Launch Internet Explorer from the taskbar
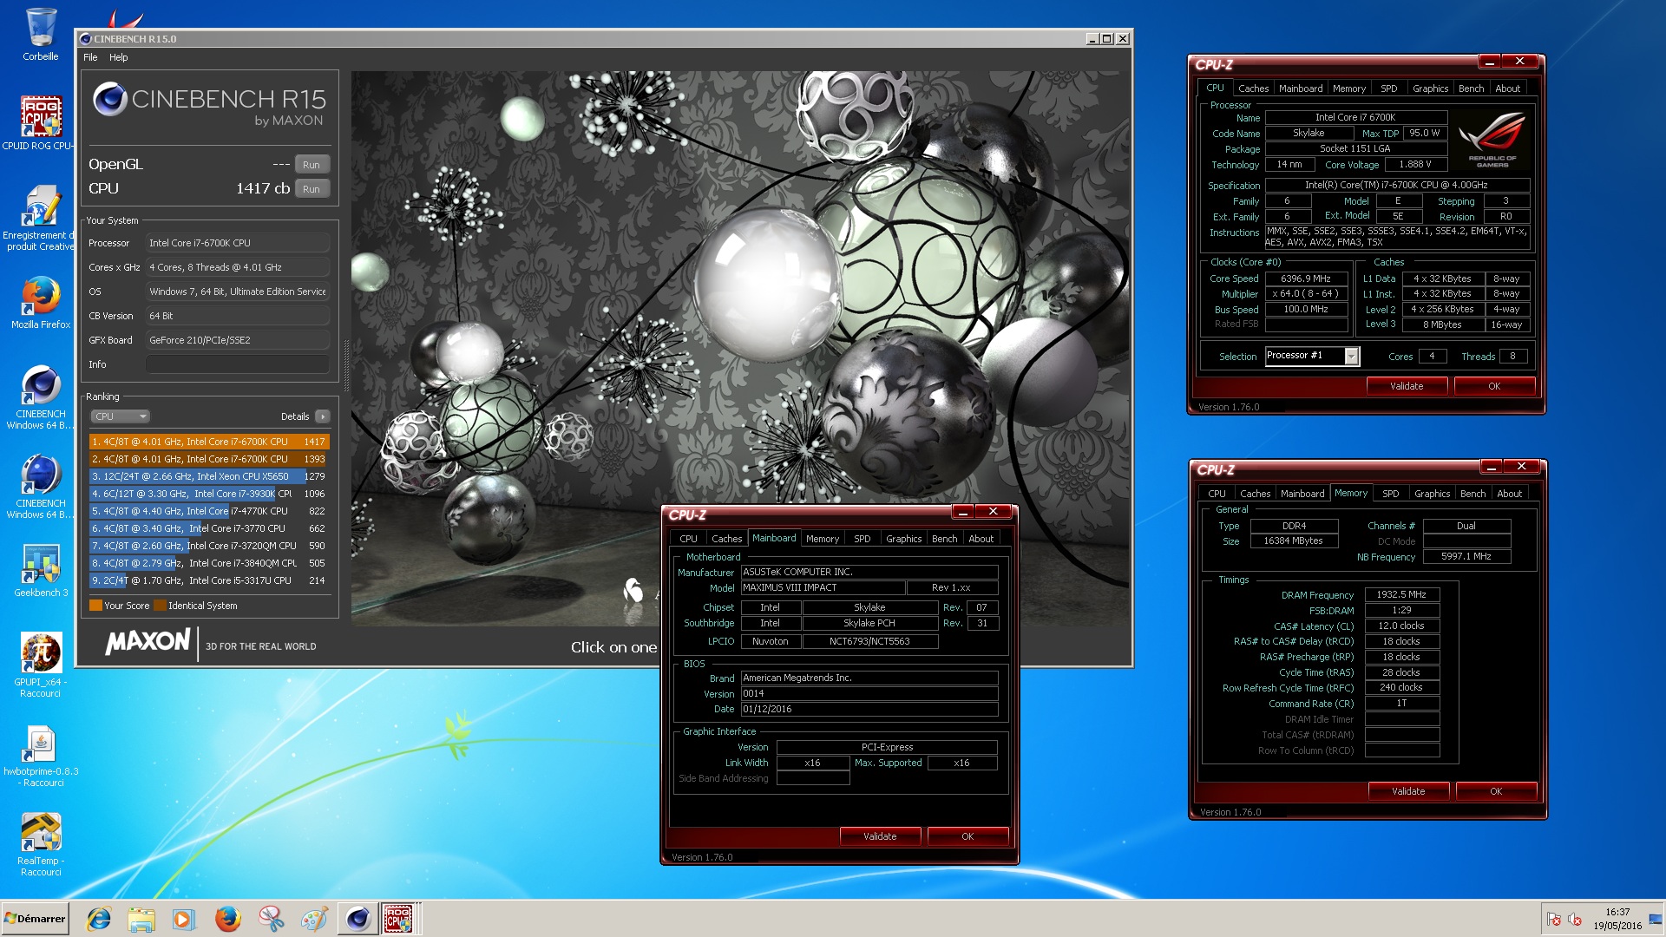1666x937 pixels. click(x=99, y=919)
